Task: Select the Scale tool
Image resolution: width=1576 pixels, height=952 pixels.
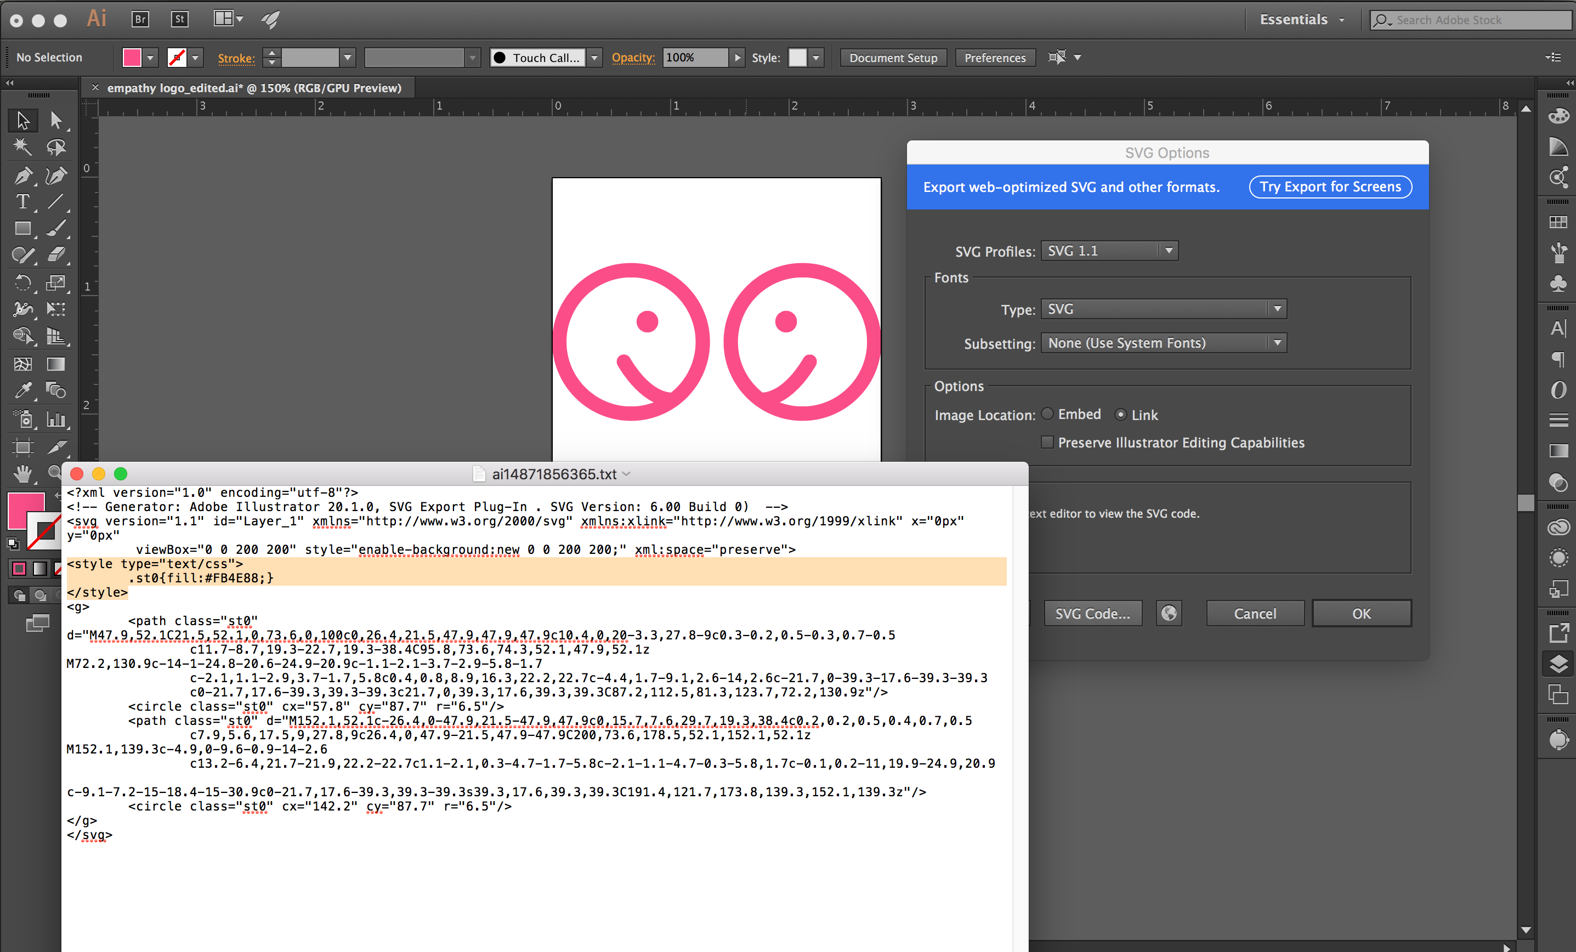Action: point(56,282)
